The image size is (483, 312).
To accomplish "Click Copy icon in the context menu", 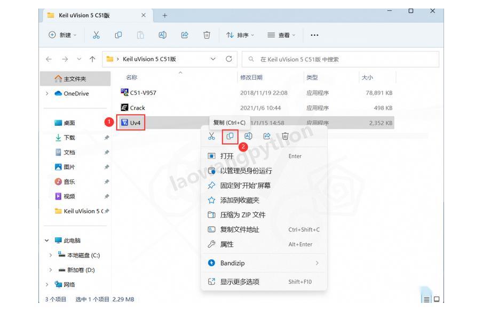I will pos(230,137).
